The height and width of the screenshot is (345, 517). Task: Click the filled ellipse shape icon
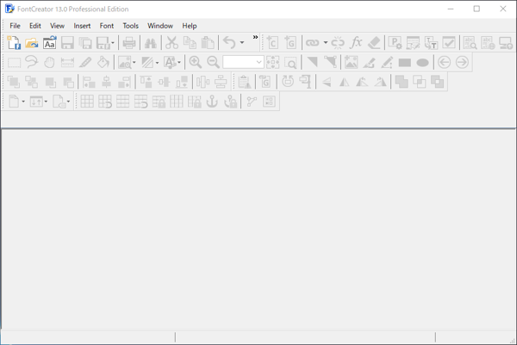pos(422,63)
